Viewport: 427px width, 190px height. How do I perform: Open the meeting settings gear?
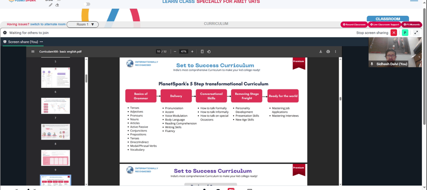[5, 33]
